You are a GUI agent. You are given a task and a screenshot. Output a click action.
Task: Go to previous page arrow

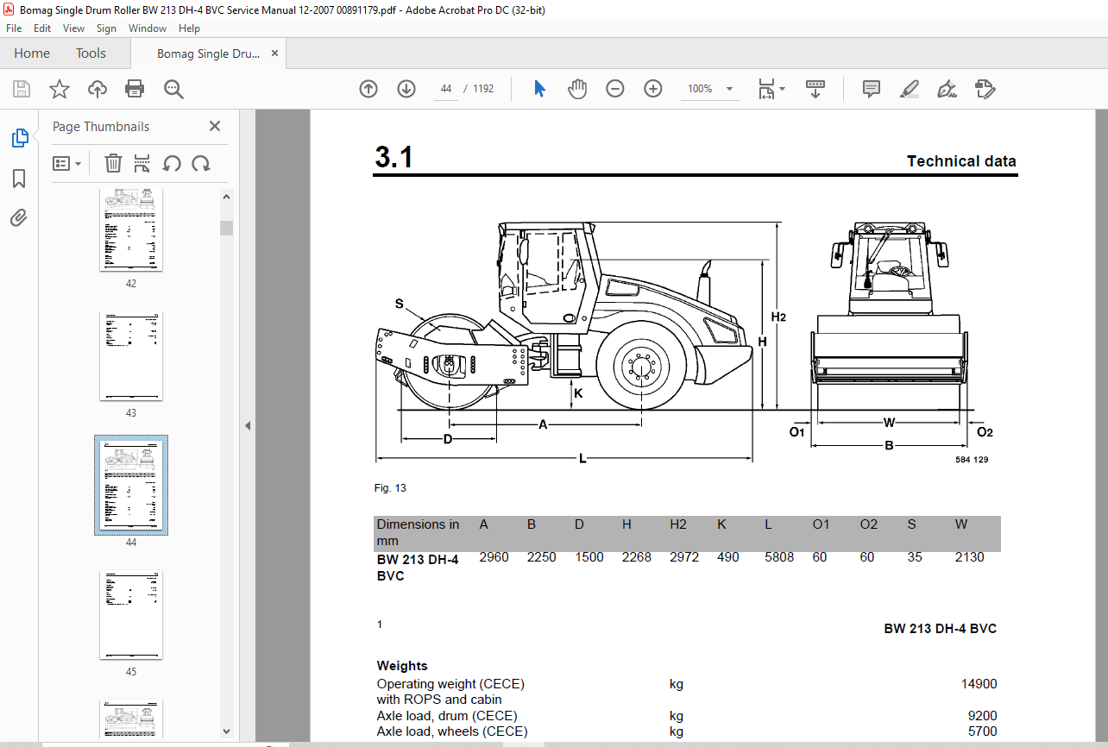(x=368, y=89)
